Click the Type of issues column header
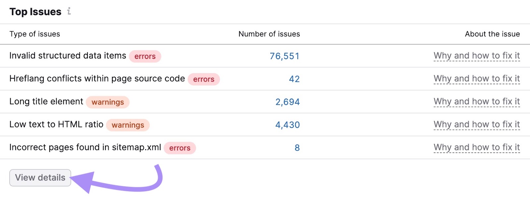530x197 pixels. pyautogui.click(x=35, y=34)
